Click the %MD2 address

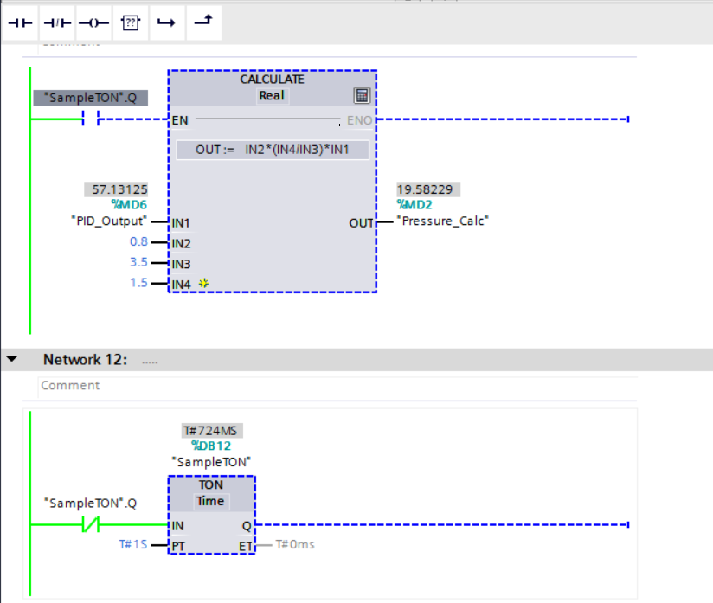(x=414, y=205)
